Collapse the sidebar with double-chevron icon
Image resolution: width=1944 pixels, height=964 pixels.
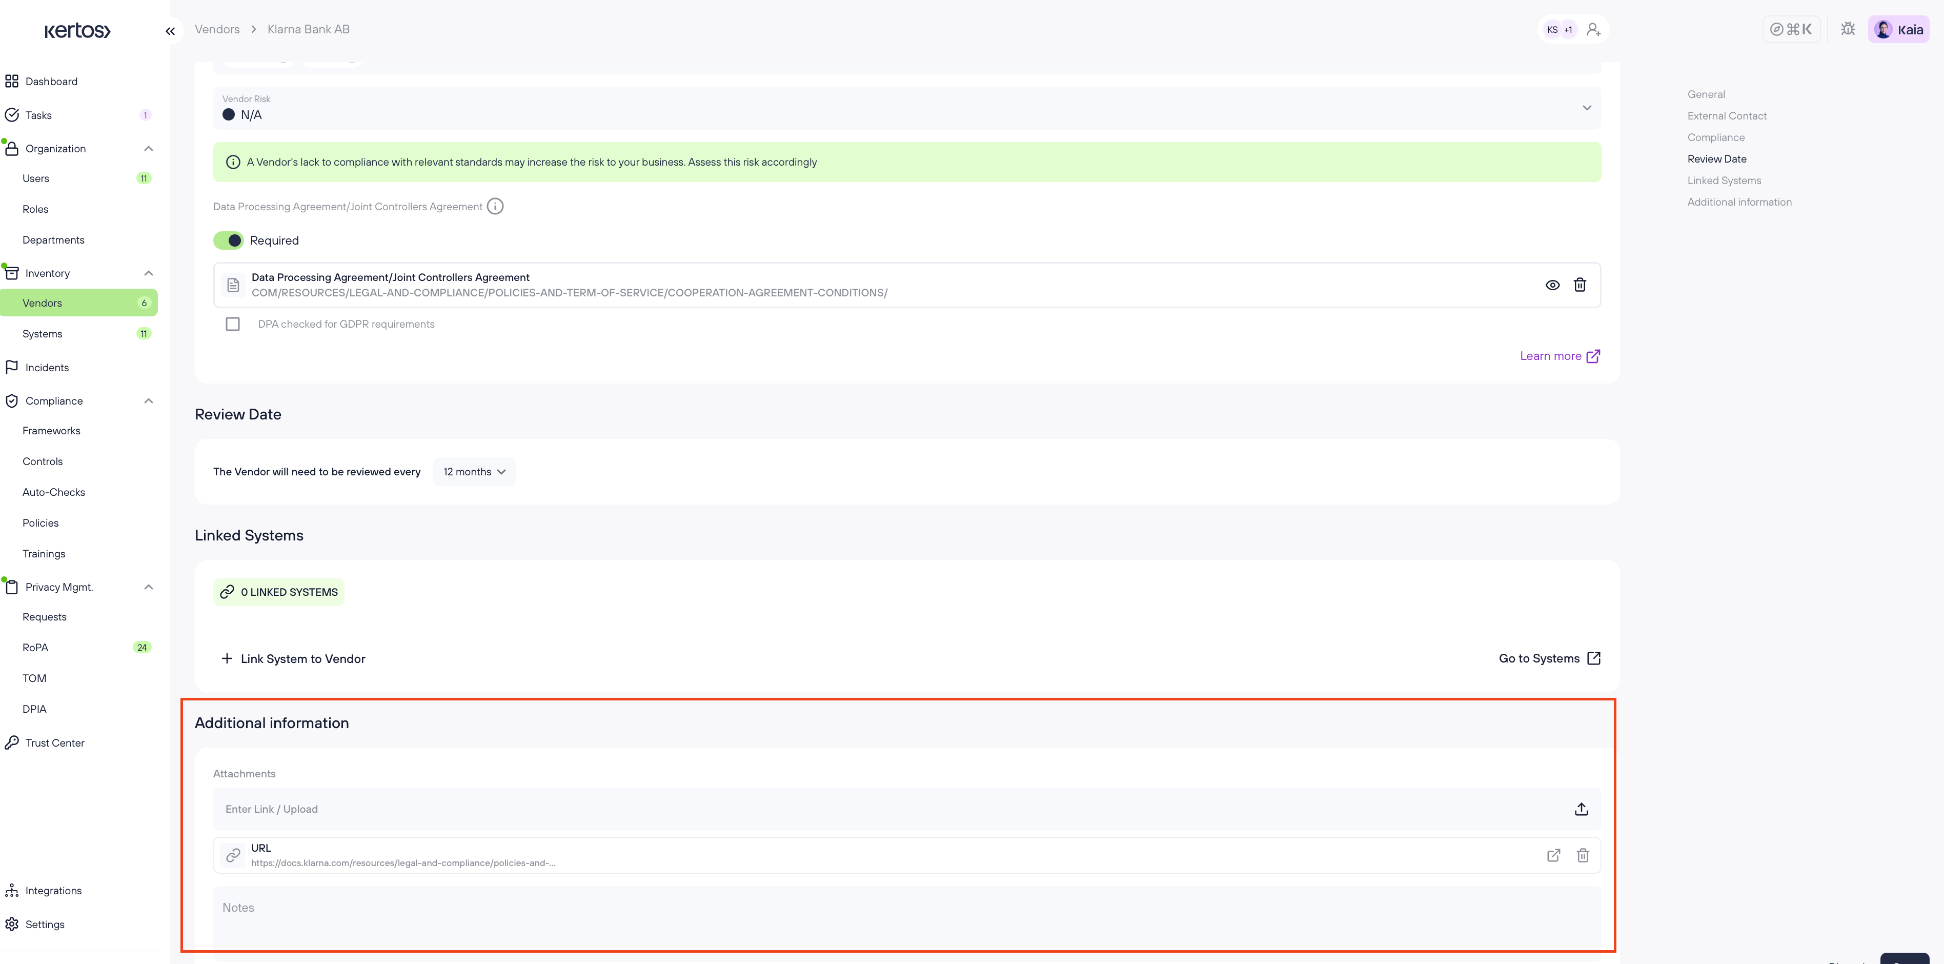pyautogui.click(x=171, y=31)
